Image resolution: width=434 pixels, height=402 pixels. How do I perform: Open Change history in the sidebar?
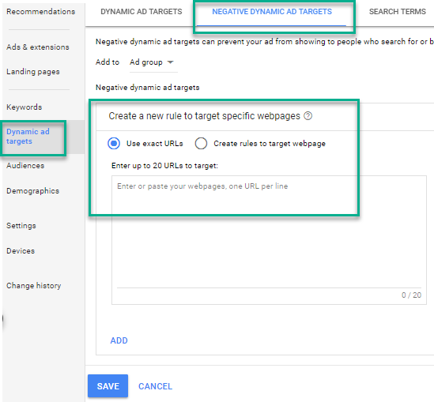33,286
